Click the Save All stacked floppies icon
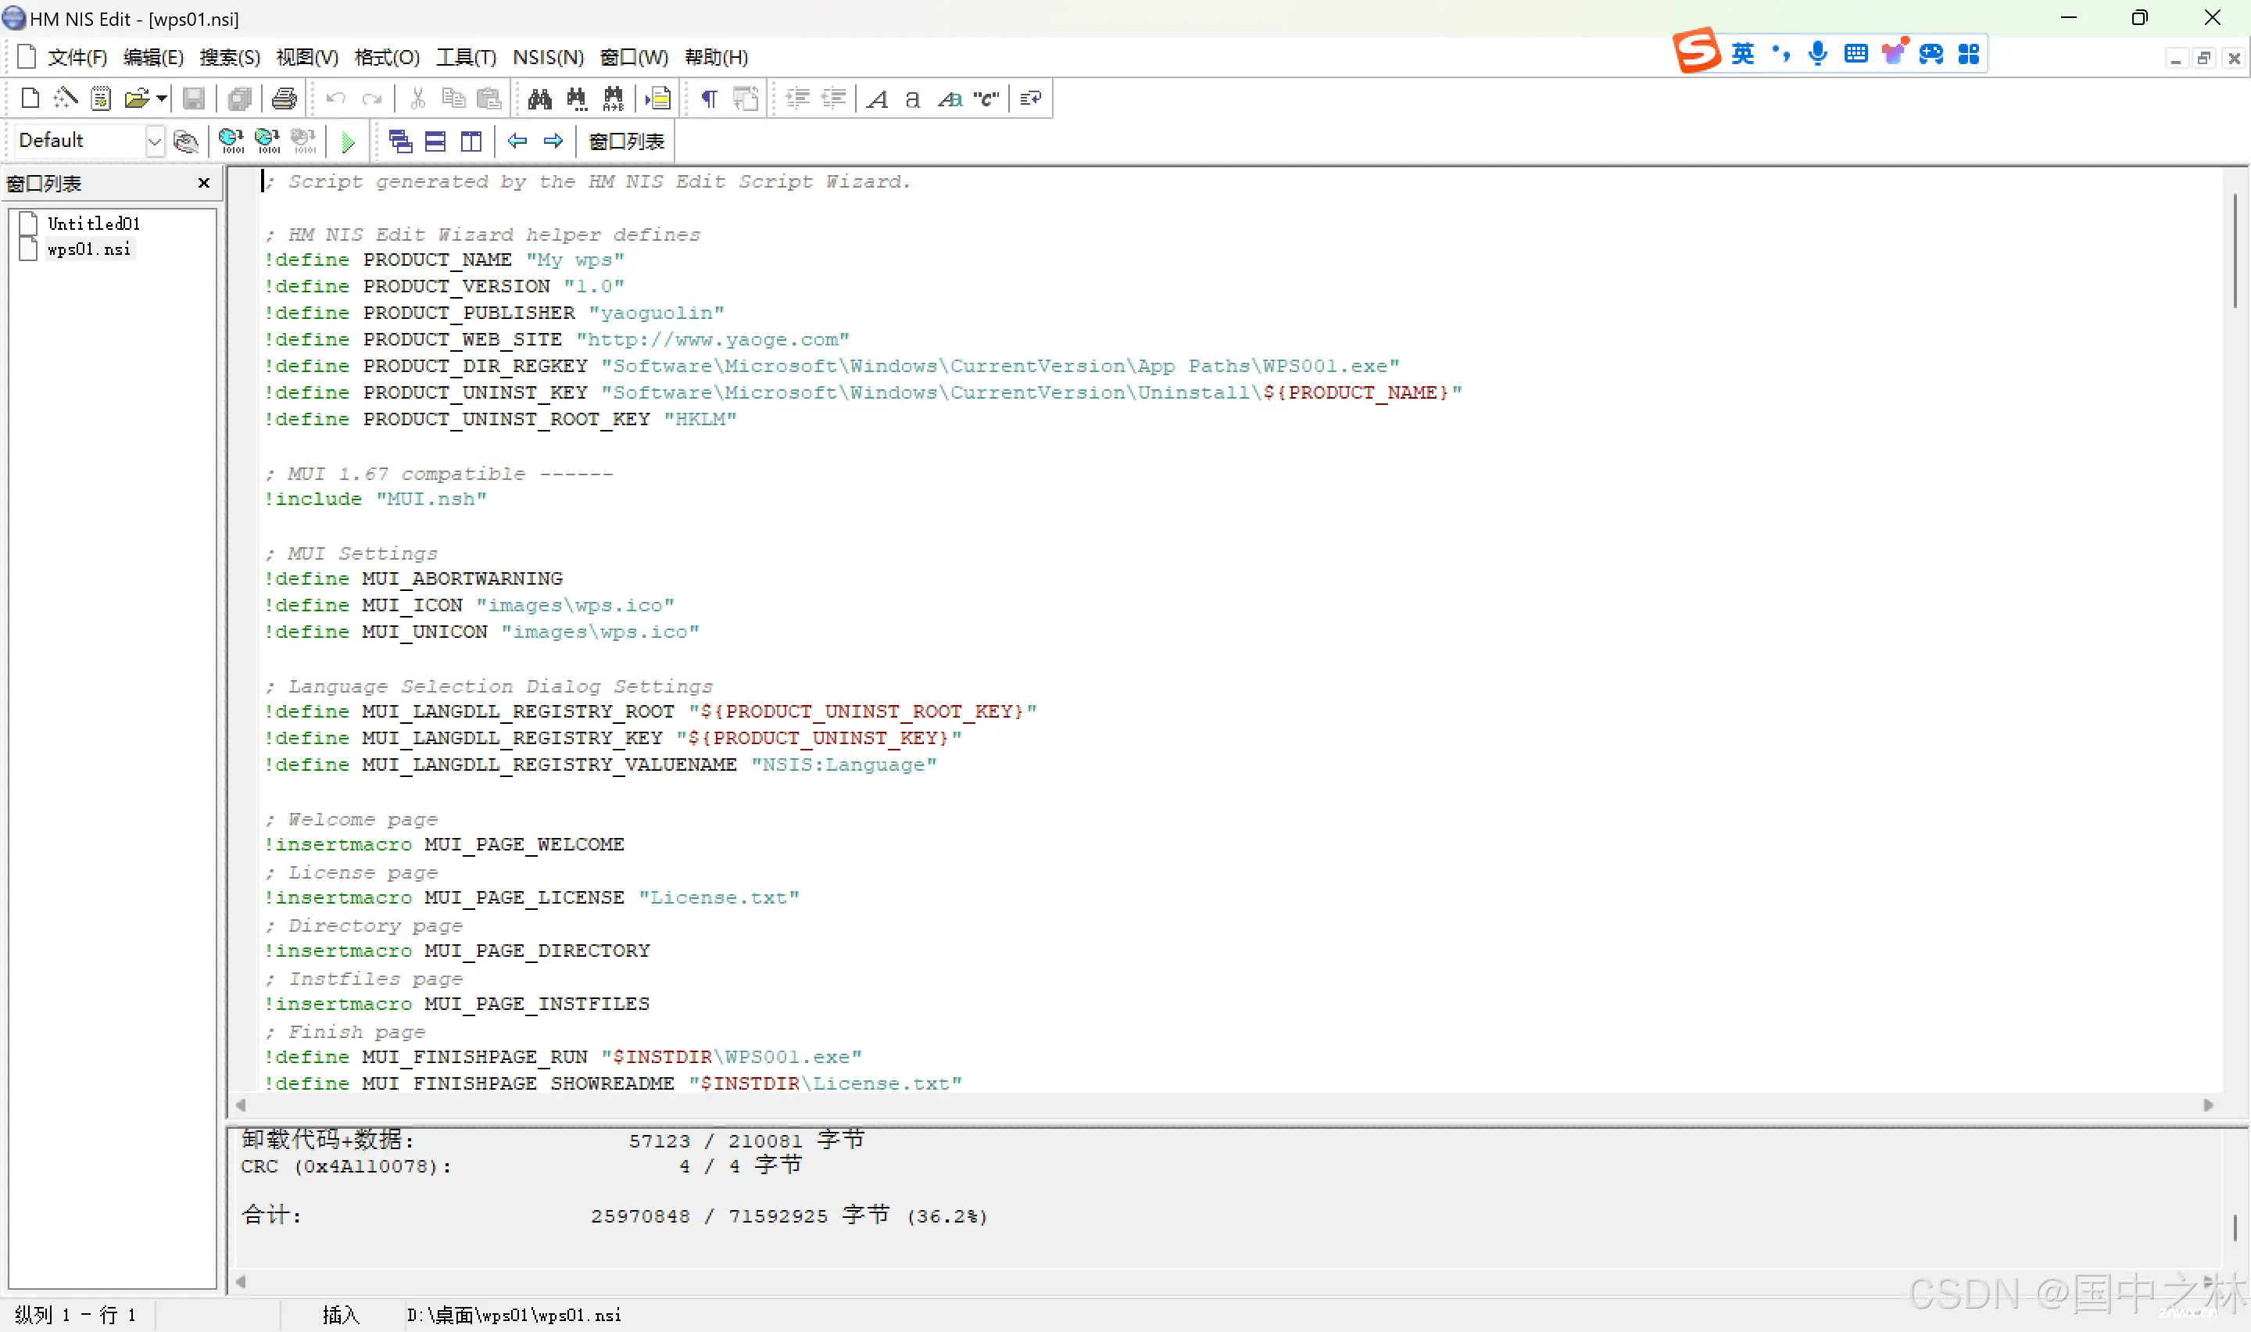Screen dimensions: 2251x1332 click(238, 98)
